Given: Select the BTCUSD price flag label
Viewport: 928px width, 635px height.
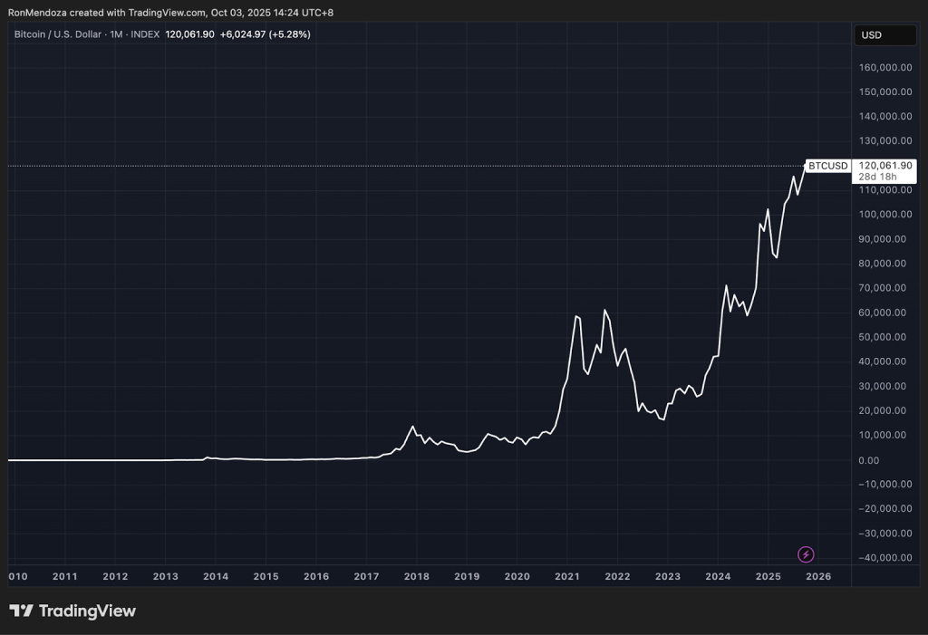Looking at the screenshot, I should click(x=827, y=166).
